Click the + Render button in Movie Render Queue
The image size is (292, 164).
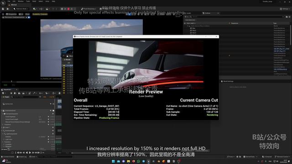(67, 60)
